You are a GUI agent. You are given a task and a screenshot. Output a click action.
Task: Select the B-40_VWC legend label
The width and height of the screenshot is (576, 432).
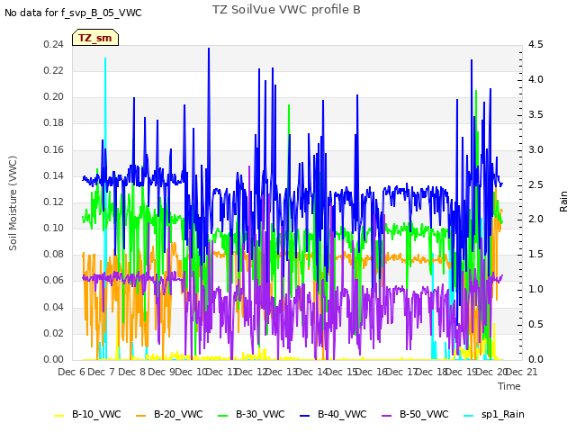(x=342, y=414)
